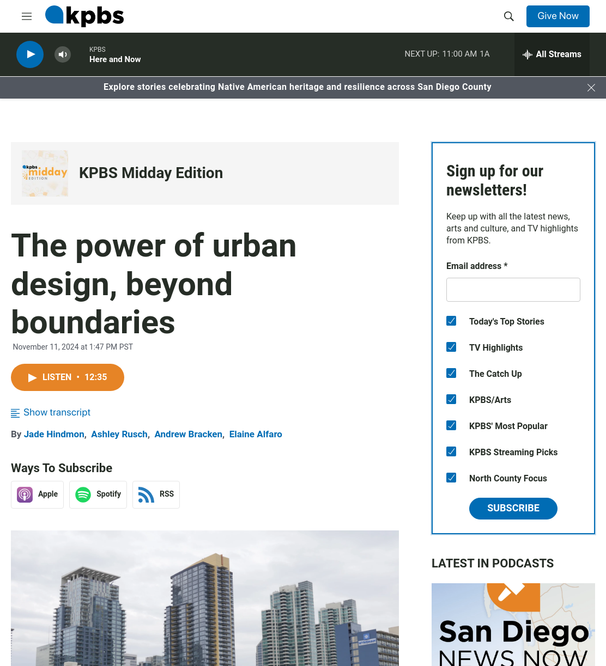The width and height of the screenshot is (606, 666).
Task: Open the hamburger navigation menu
Action: 27,16
